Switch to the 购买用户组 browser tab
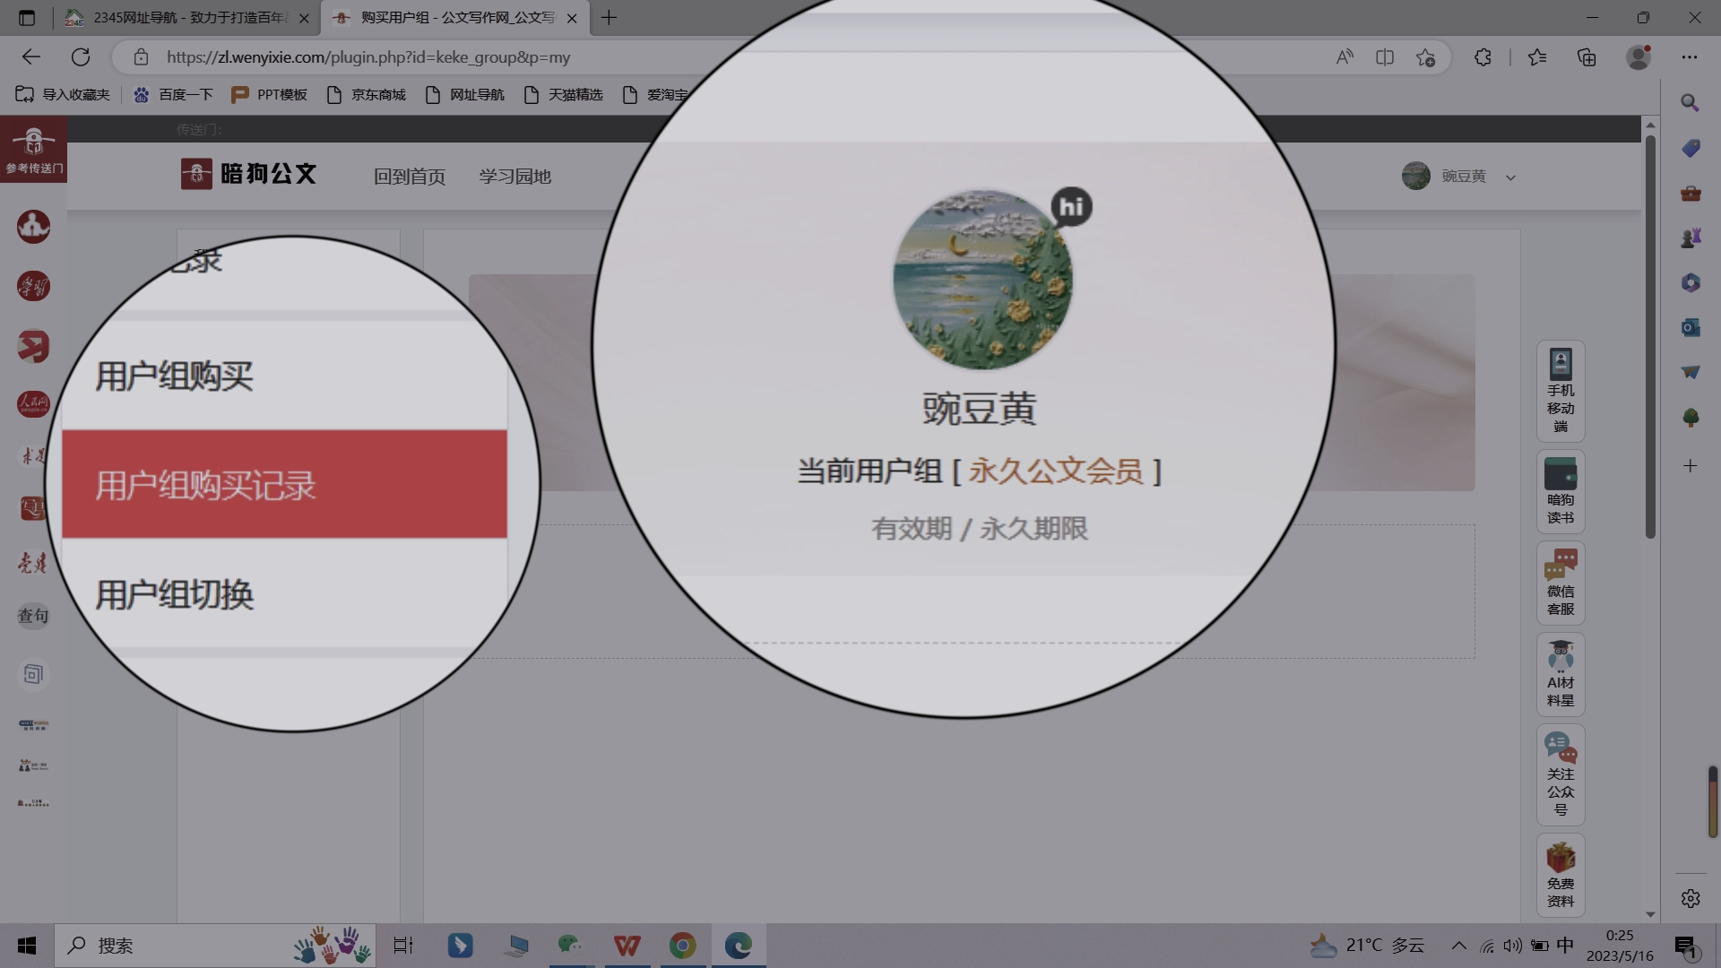 [x=455, y=18]
